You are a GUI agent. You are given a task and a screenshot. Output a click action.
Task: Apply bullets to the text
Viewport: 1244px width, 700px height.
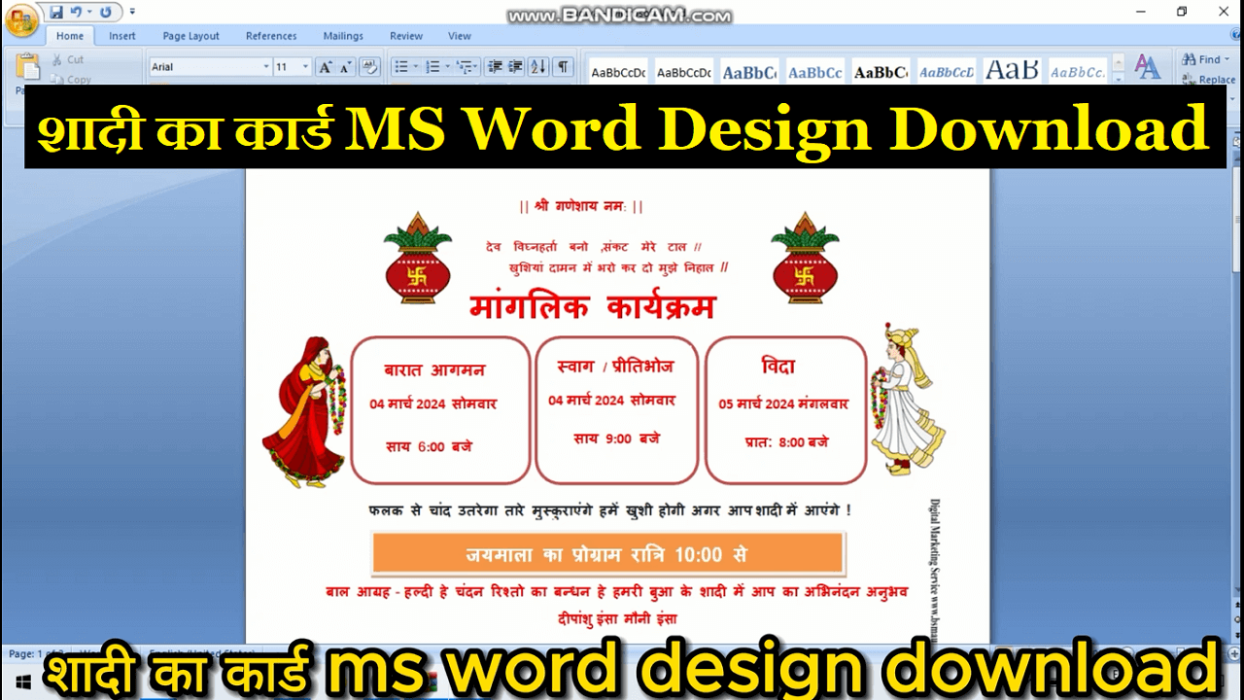coord(400,66)
